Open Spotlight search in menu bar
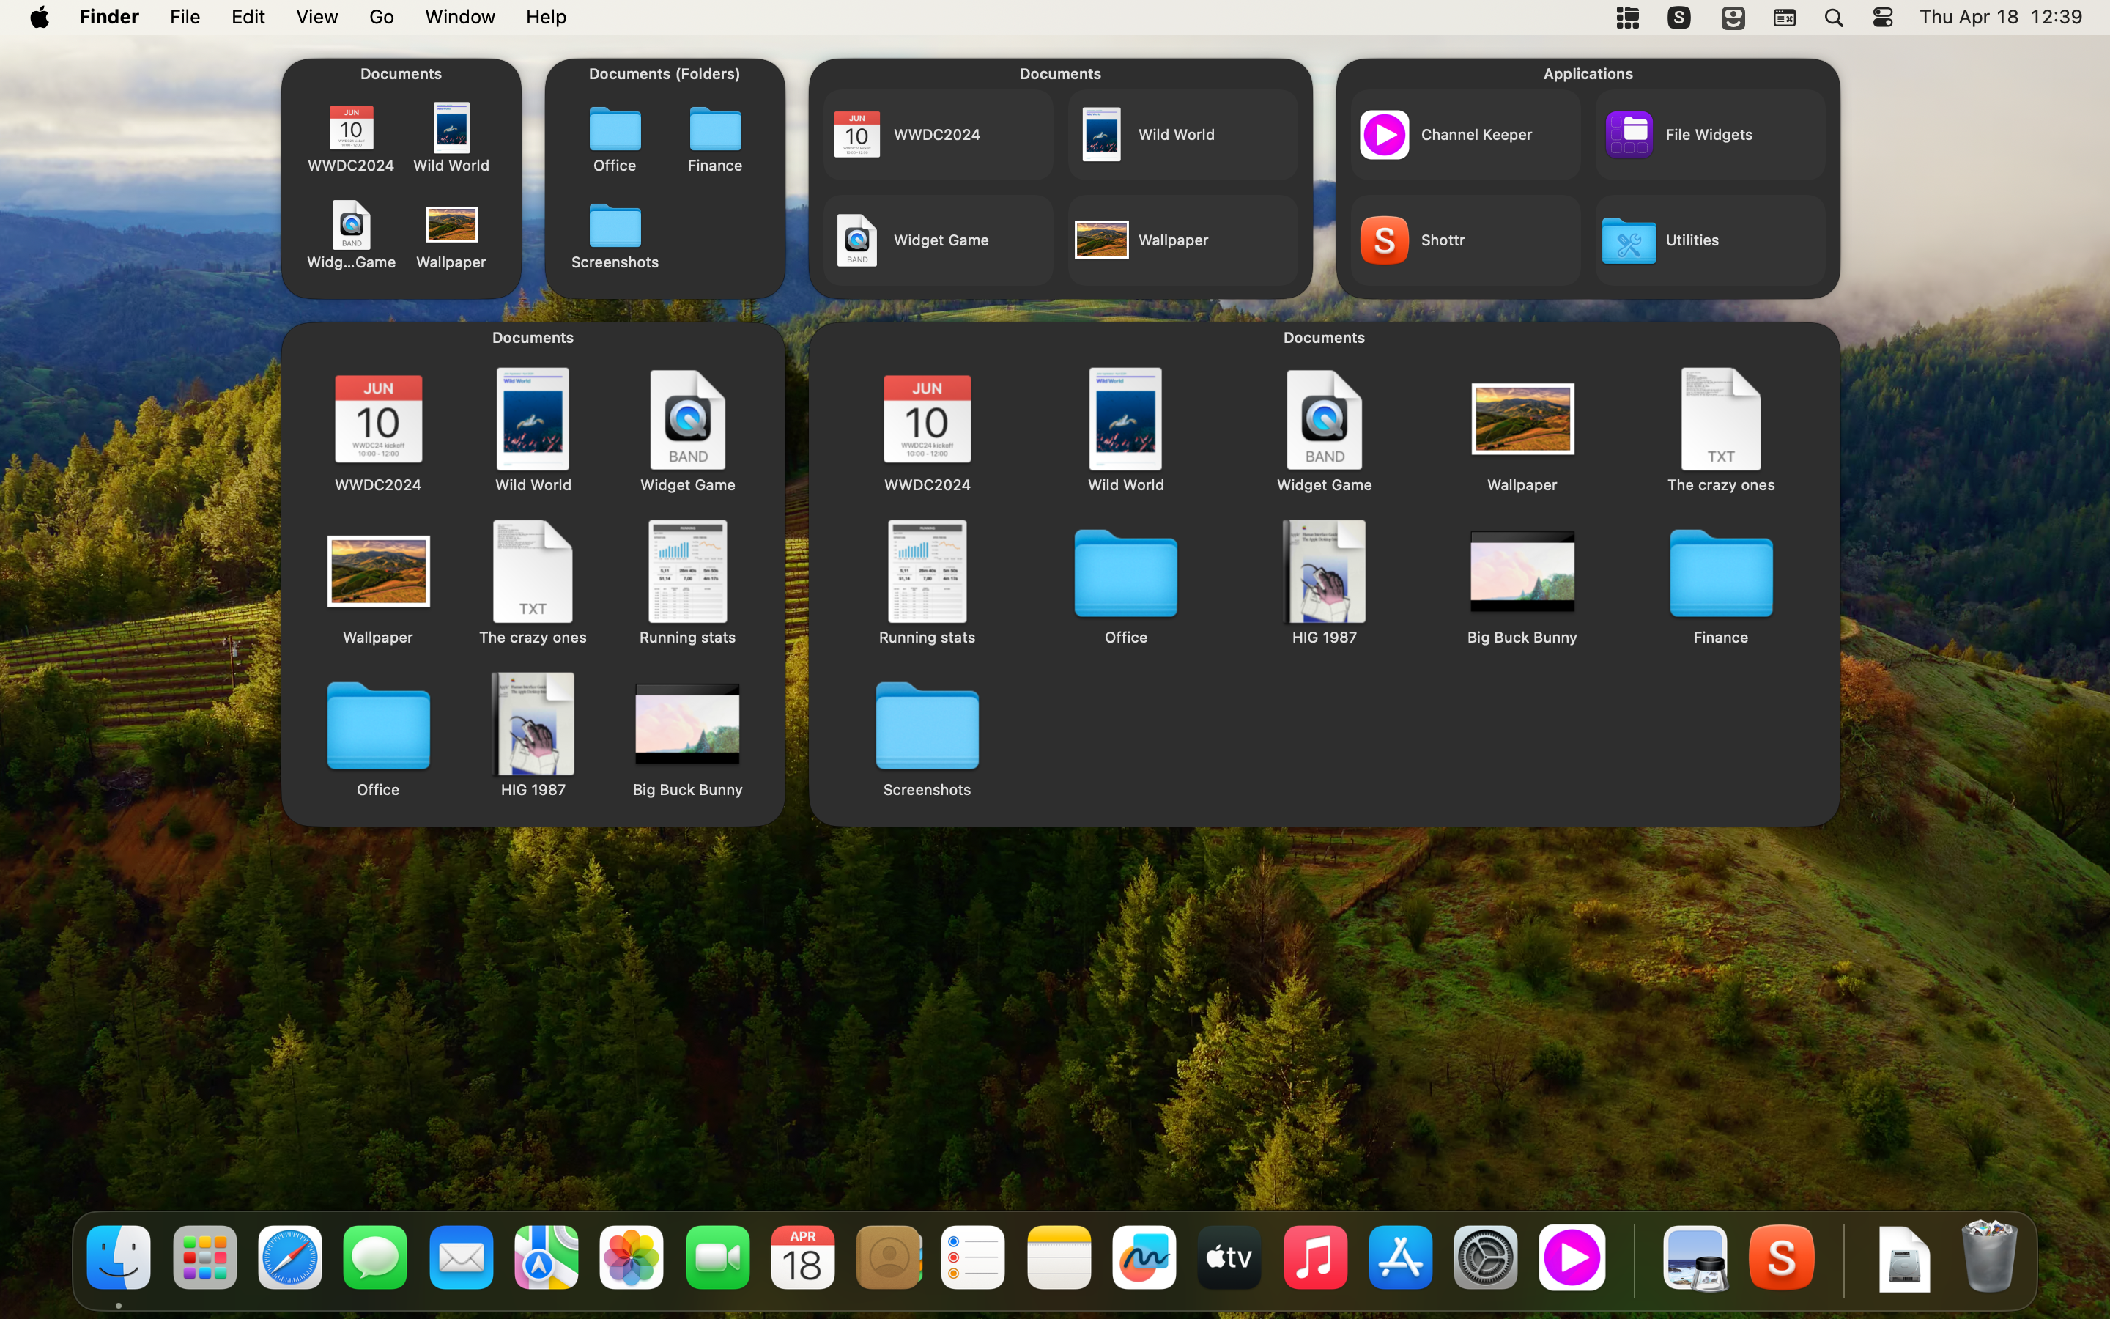Image resolution: width=2110 pixels, height=1319 pixels. (1834, 18)
